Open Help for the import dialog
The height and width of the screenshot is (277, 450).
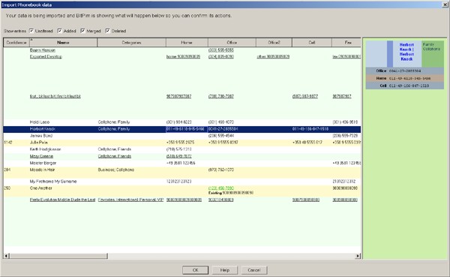(225, 270)
